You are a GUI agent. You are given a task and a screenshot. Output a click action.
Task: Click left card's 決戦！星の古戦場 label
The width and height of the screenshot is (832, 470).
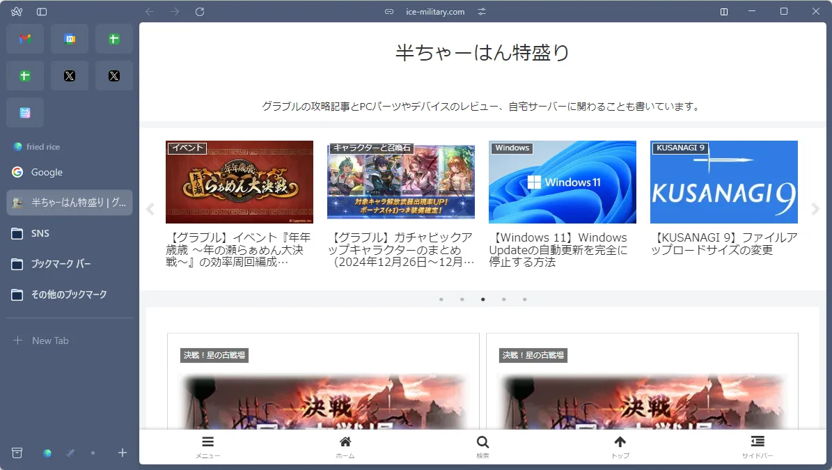(214, 355)
